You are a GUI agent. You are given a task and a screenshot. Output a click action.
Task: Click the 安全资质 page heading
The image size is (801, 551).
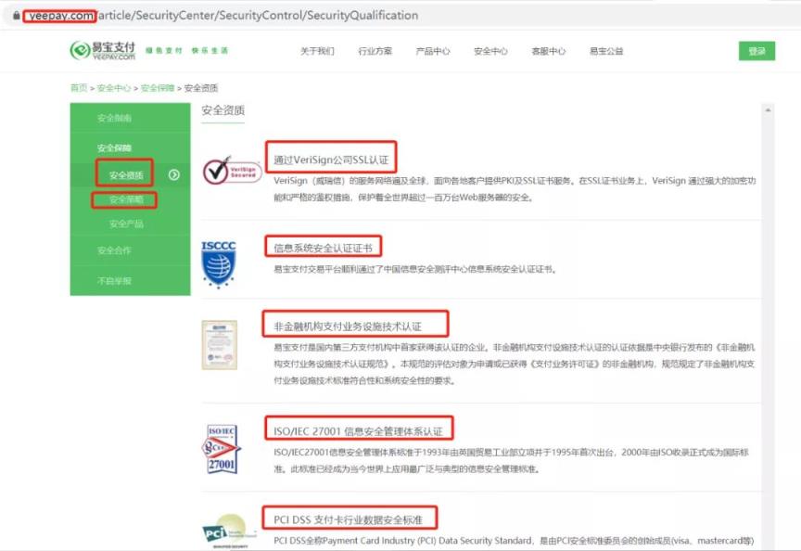click(222, 110)
